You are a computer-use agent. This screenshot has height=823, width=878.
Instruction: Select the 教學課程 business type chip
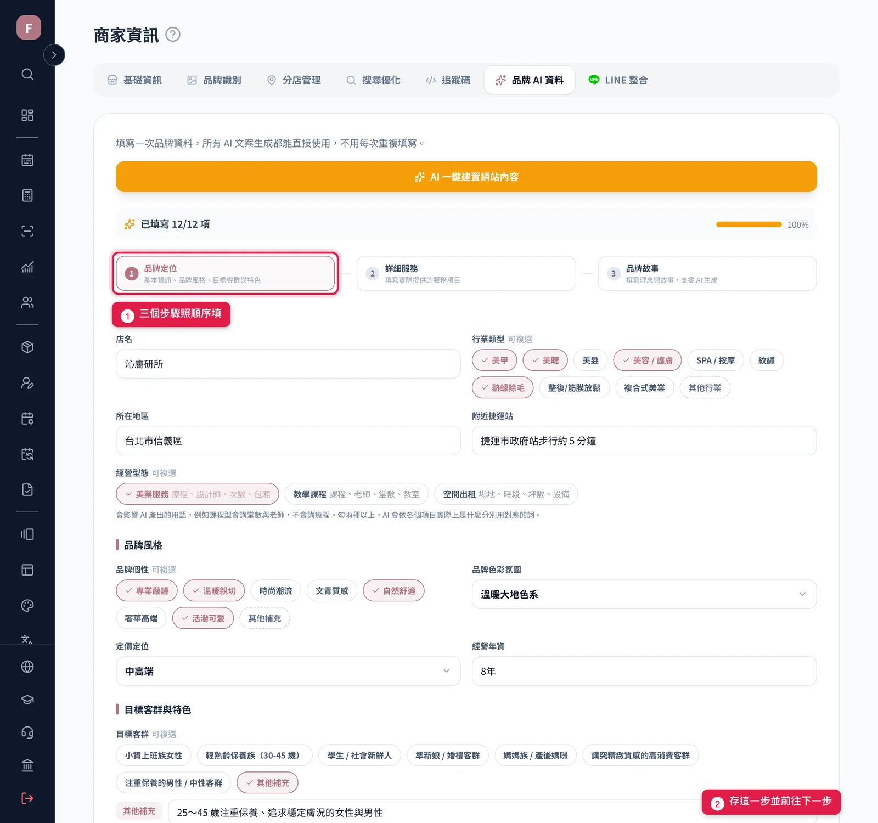point(357,494)
